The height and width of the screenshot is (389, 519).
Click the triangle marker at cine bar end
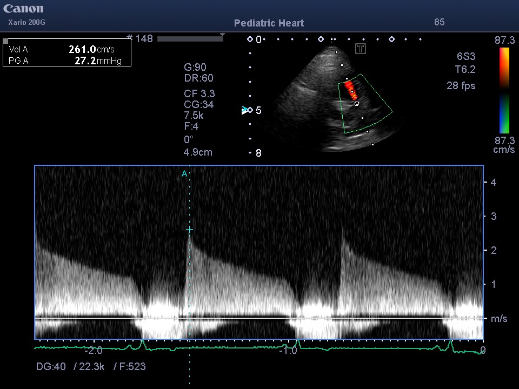coord(222,35)
